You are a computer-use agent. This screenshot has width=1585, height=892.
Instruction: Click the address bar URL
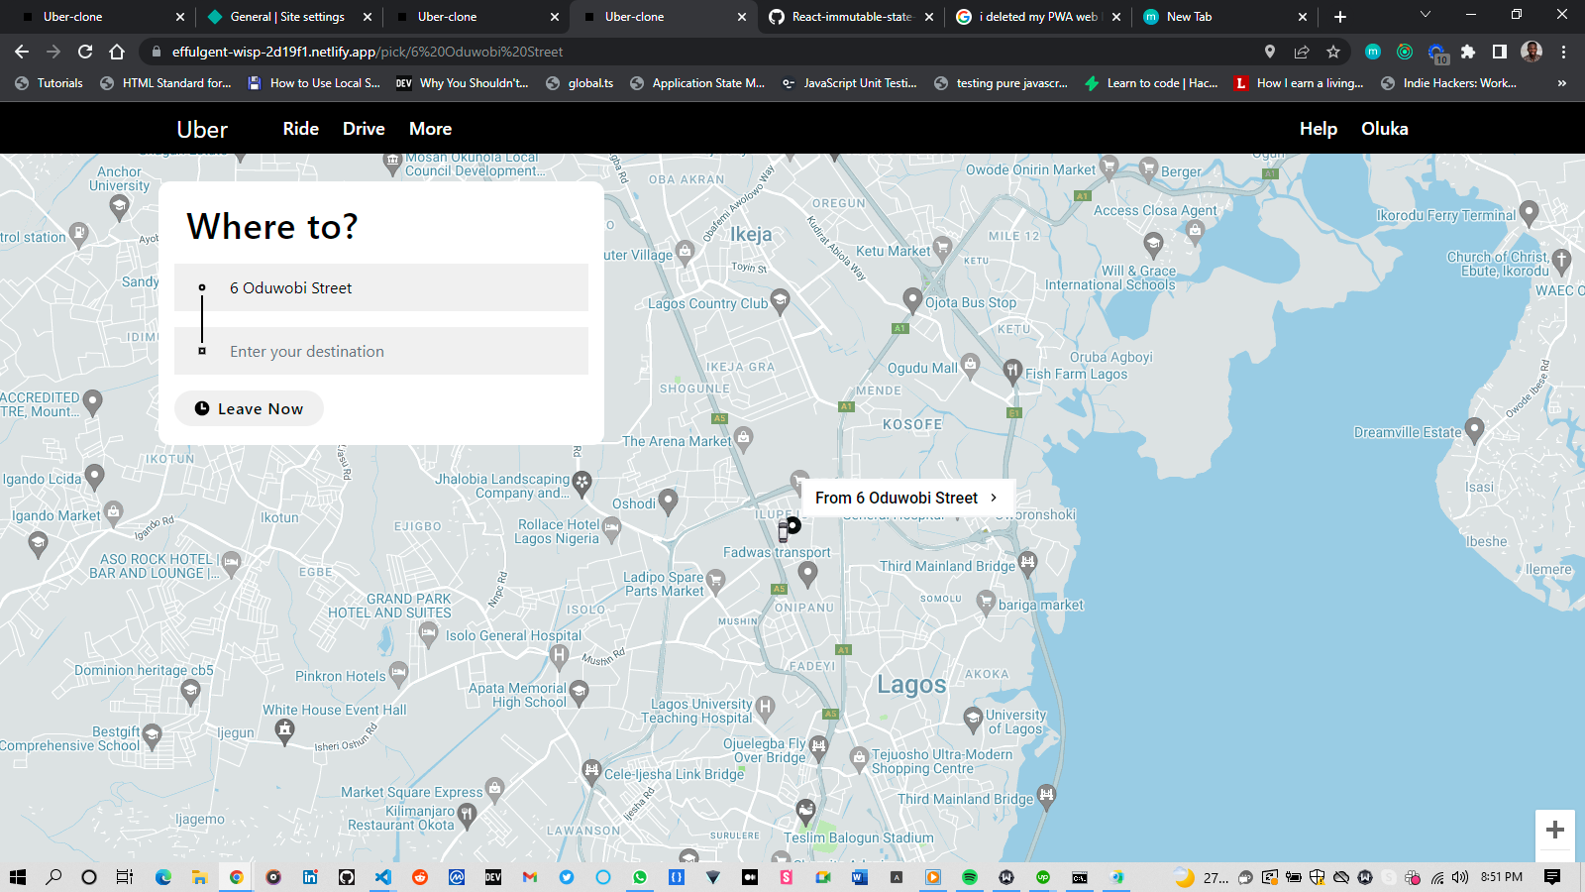(368, 52)
